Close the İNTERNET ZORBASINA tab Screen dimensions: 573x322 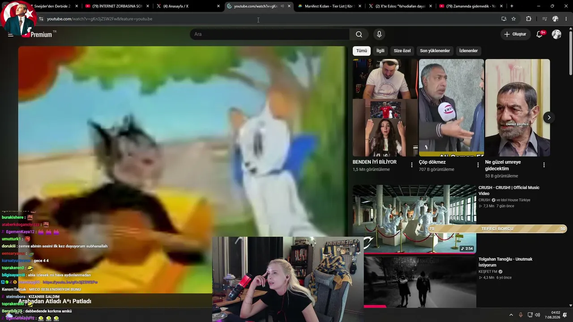[x=147, y=6]
